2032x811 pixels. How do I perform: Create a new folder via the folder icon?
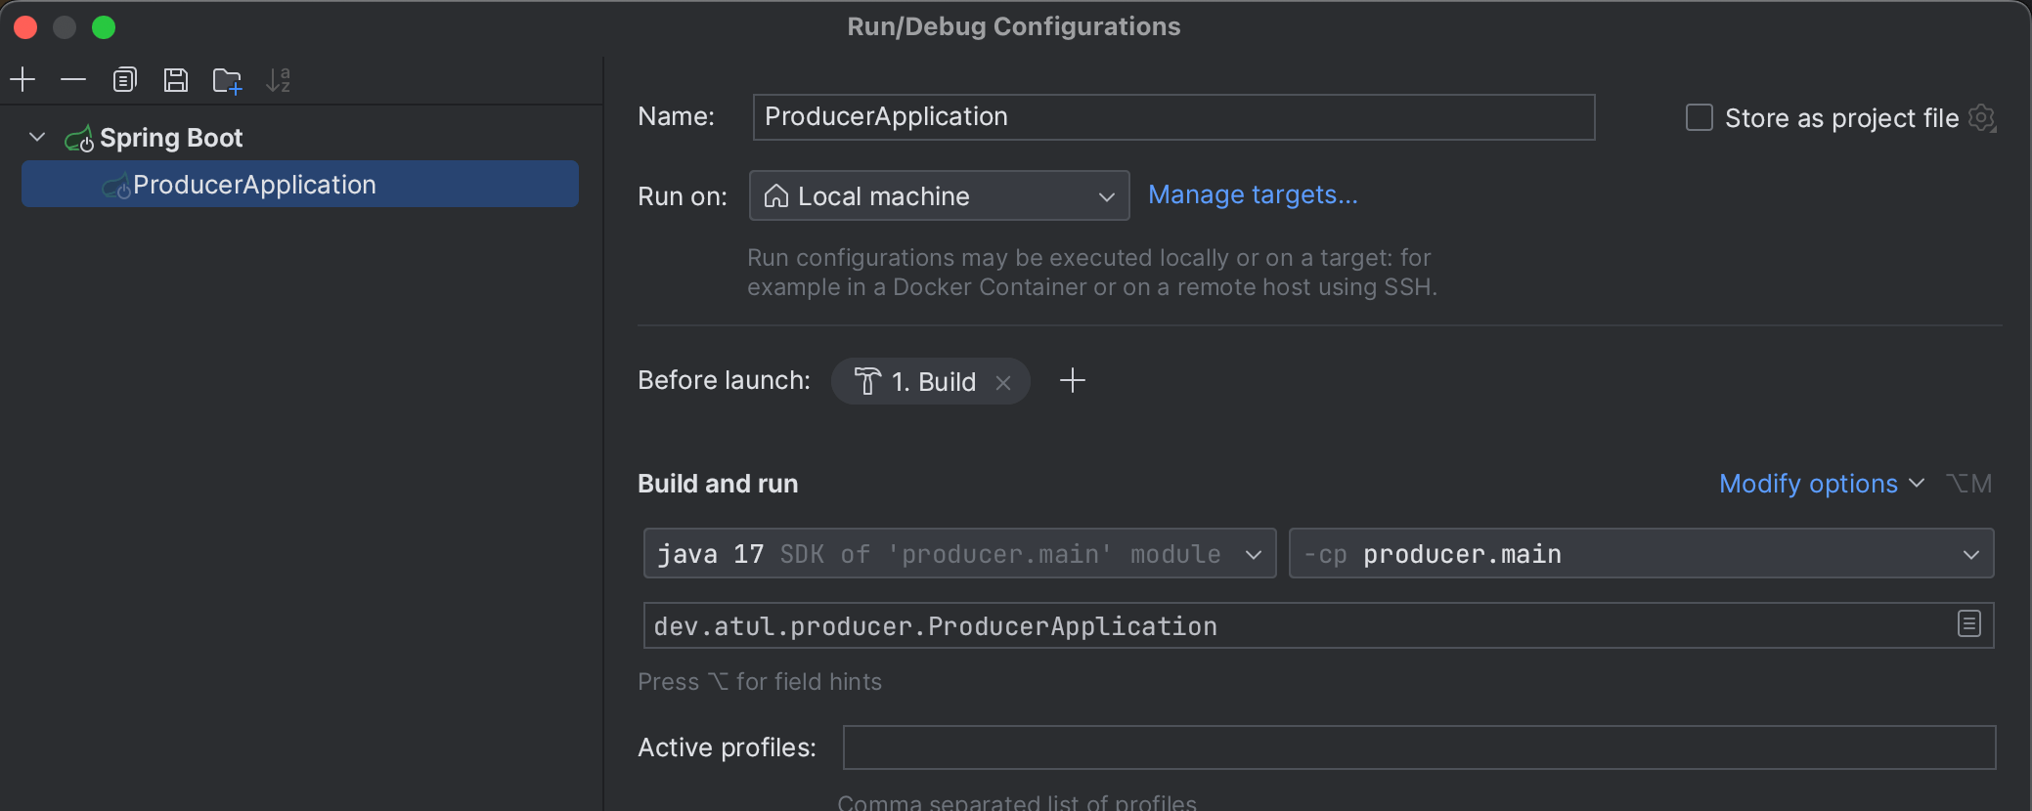coord(227,80)
